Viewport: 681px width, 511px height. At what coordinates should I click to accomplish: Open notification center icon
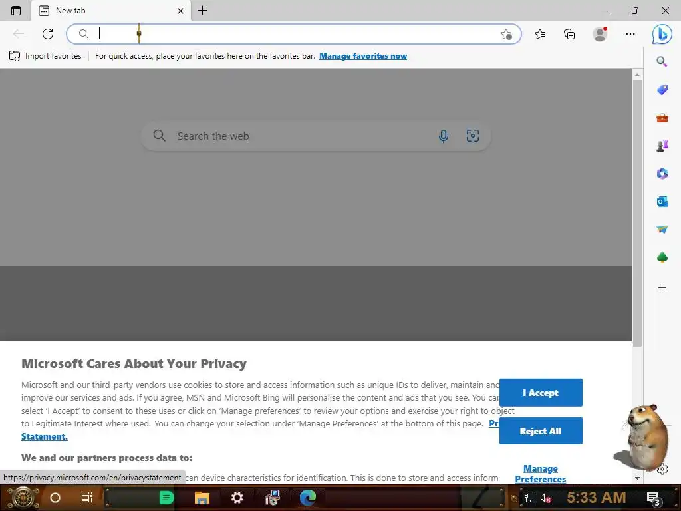(x=654, y=499)
